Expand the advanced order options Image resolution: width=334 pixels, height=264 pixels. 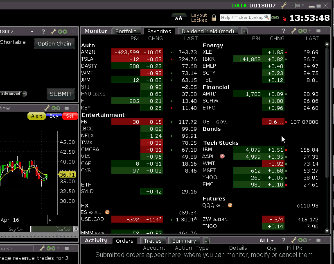[25, 93]
